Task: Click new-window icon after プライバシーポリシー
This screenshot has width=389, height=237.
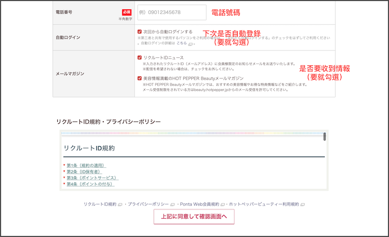Action: click(172, 205)
